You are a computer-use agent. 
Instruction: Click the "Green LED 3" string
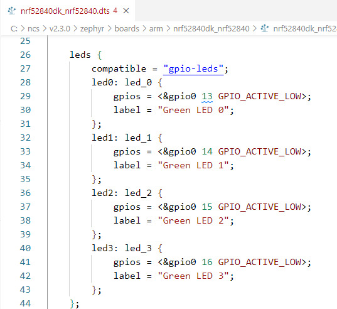coord(193,276)
